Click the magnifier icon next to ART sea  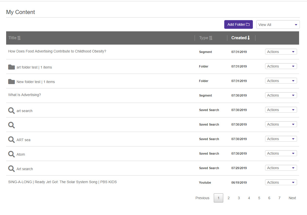[11, 140]
